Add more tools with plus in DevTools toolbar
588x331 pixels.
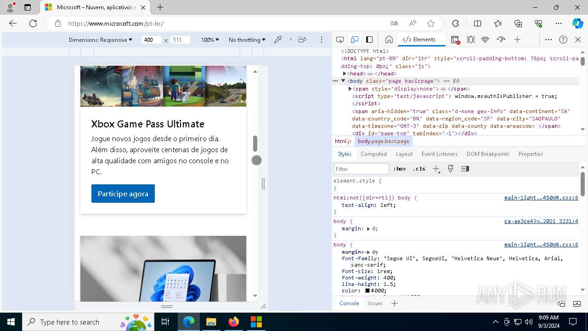[x=517, y=40]
